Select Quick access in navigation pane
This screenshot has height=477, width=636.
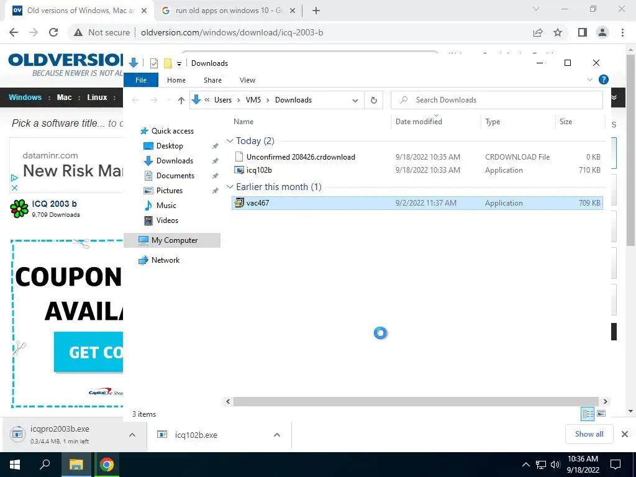[x=173, y=130]
